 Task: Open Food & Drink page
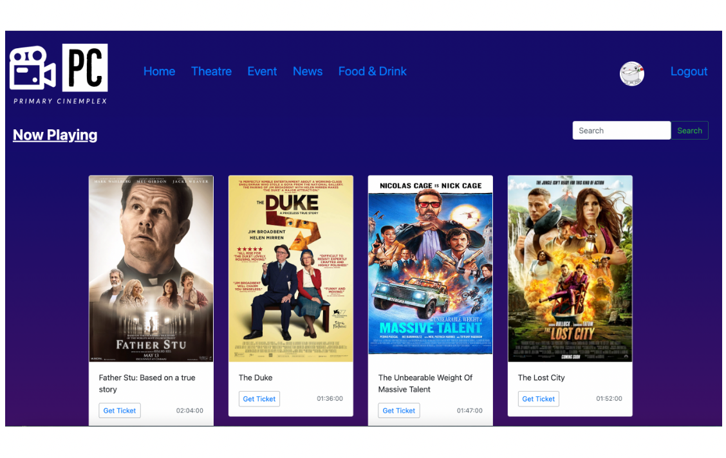pyautogui.click(x=372, y=71)
